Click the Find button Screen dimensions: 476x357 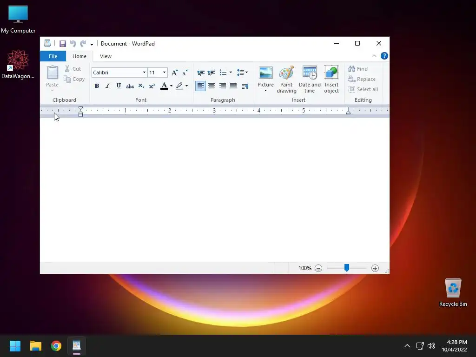click(x=358, y=69)
